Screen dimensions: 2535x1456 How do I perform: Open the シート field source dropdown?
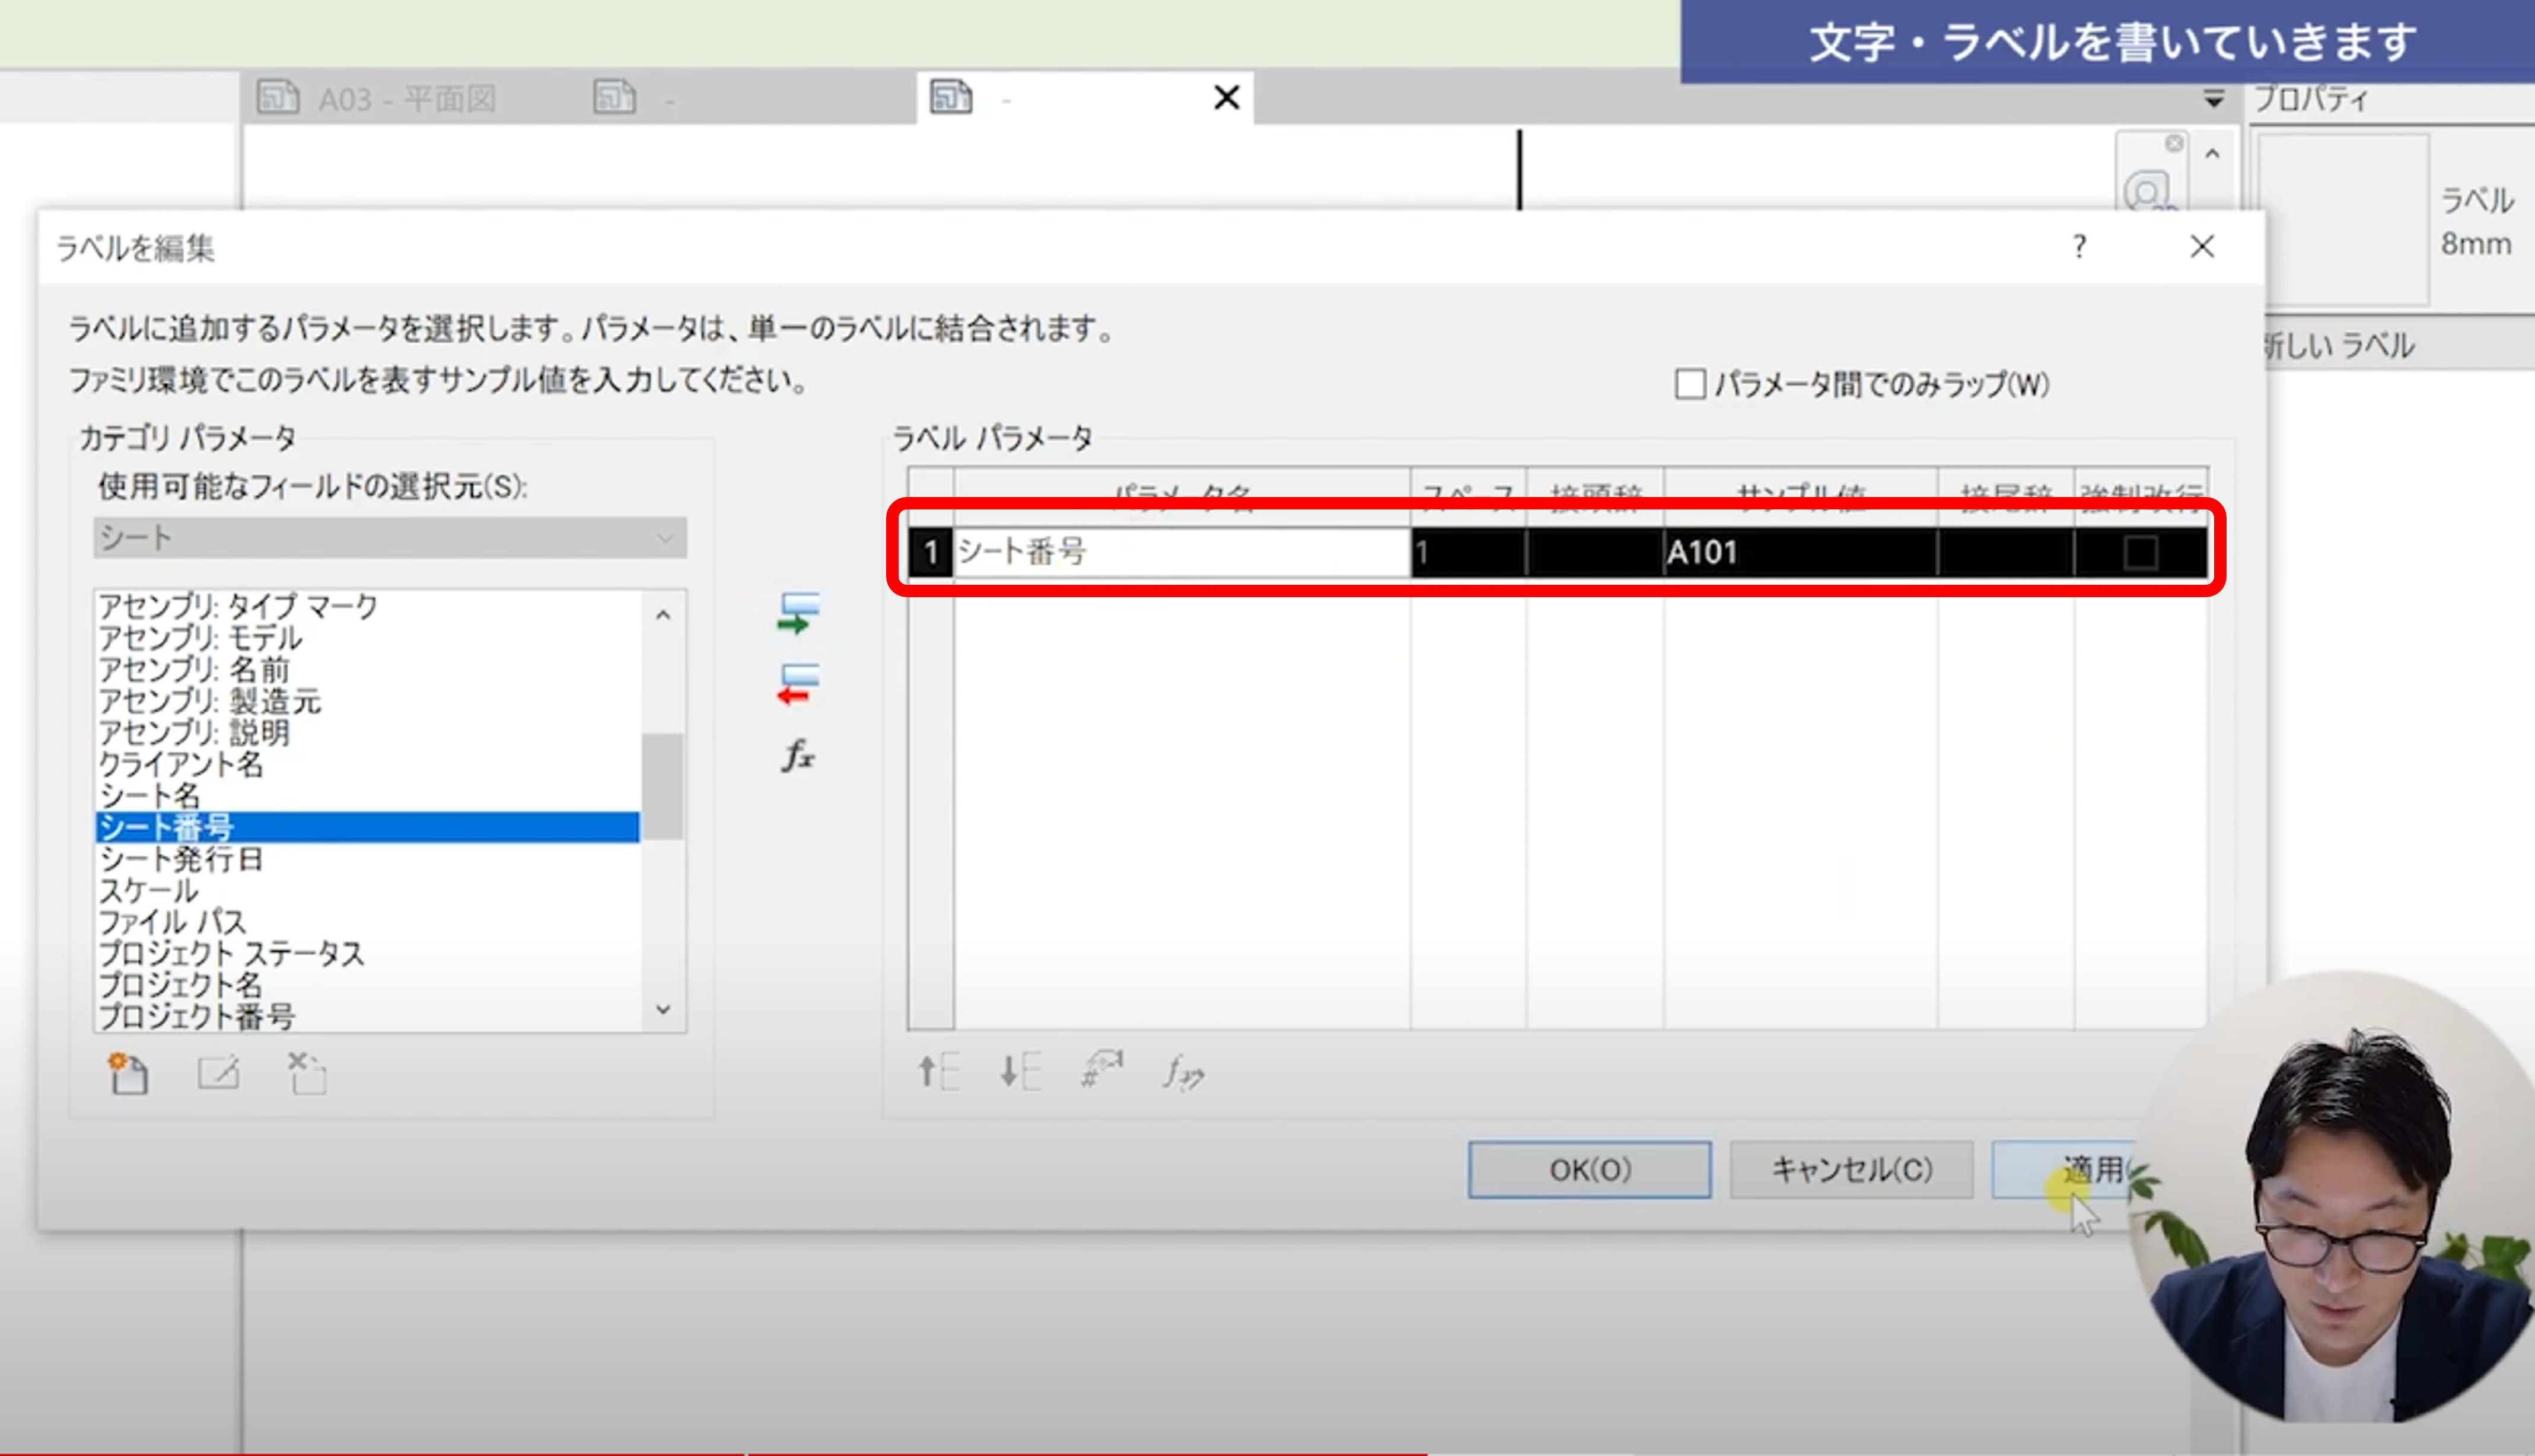(390, 538)
